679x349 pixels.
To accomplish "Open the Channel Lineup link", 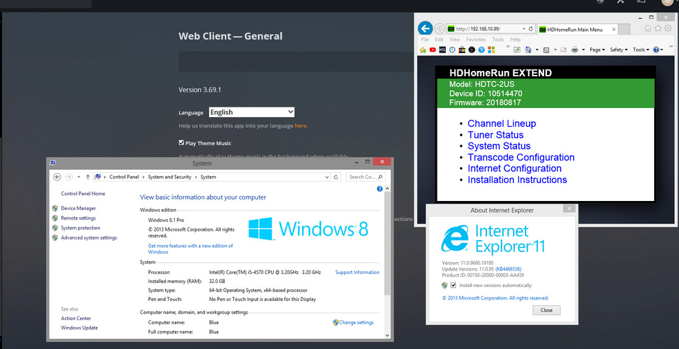I will point(502,123).
